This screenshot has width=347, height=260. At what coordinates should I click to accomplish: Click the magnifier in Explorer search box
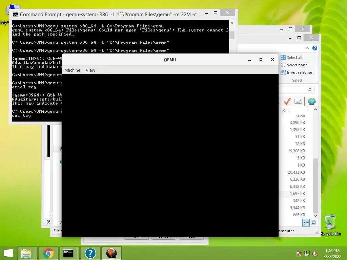(309, 89)
